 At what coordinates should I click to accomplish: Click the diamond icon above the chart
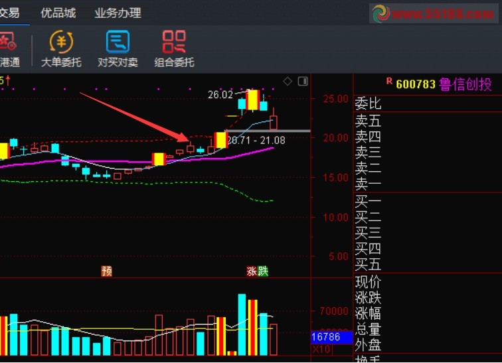click(288, 82)
